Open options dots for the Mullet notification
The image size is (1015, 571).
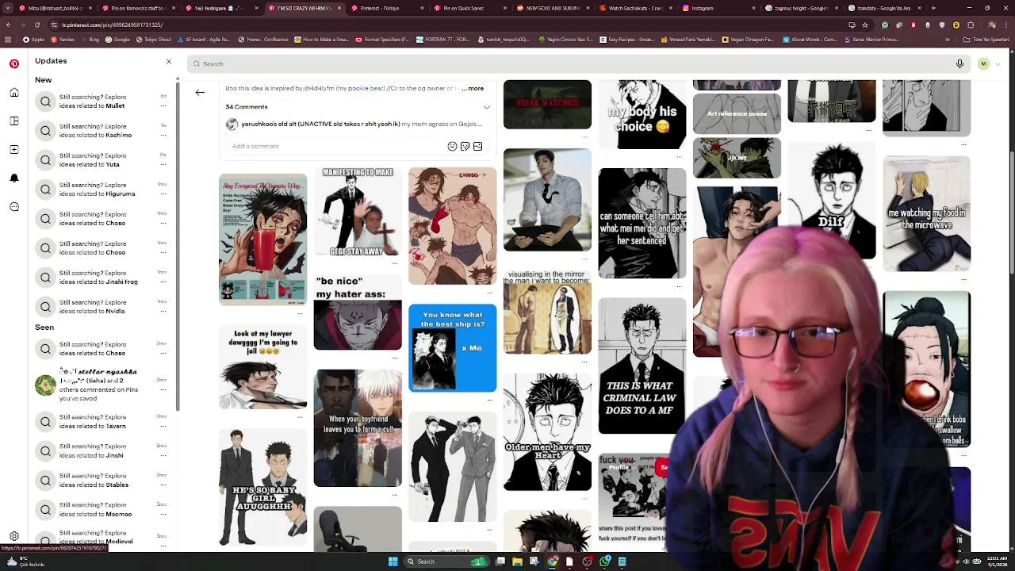point(163,106)
